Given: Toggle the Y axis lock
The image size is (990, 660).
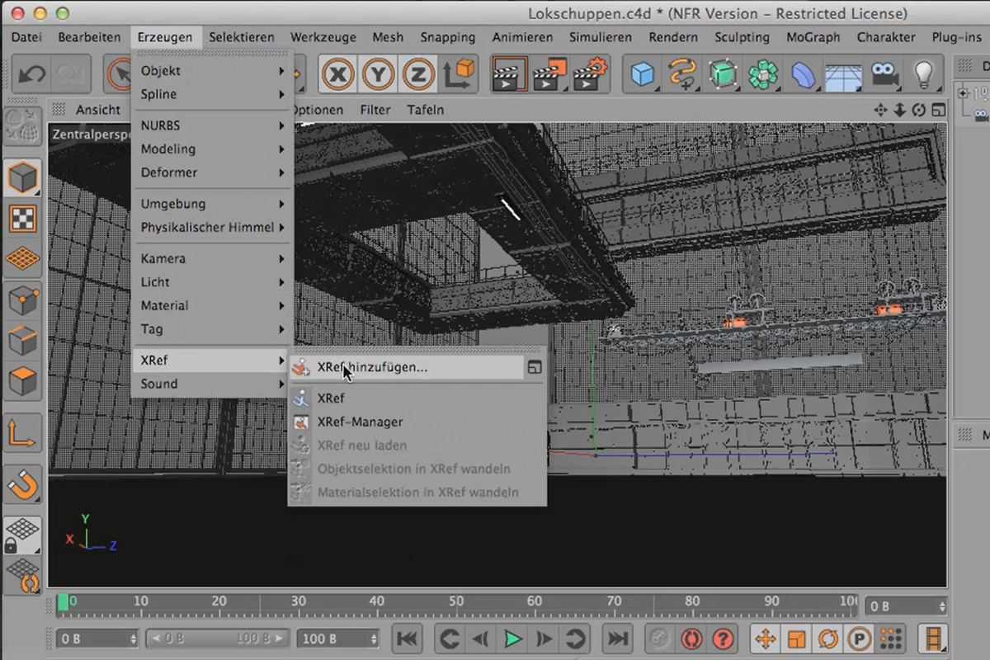Looking at the screenshot, I should (378, 74).
